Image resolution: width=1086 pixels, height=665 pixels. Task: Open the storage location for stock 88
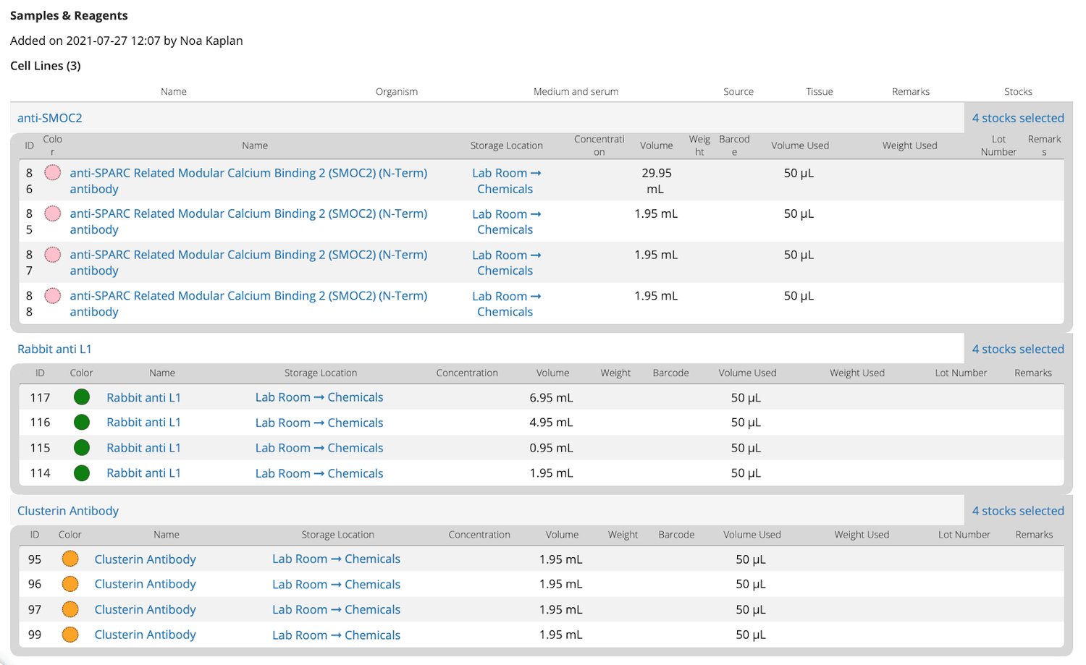(x=506, y=303)
